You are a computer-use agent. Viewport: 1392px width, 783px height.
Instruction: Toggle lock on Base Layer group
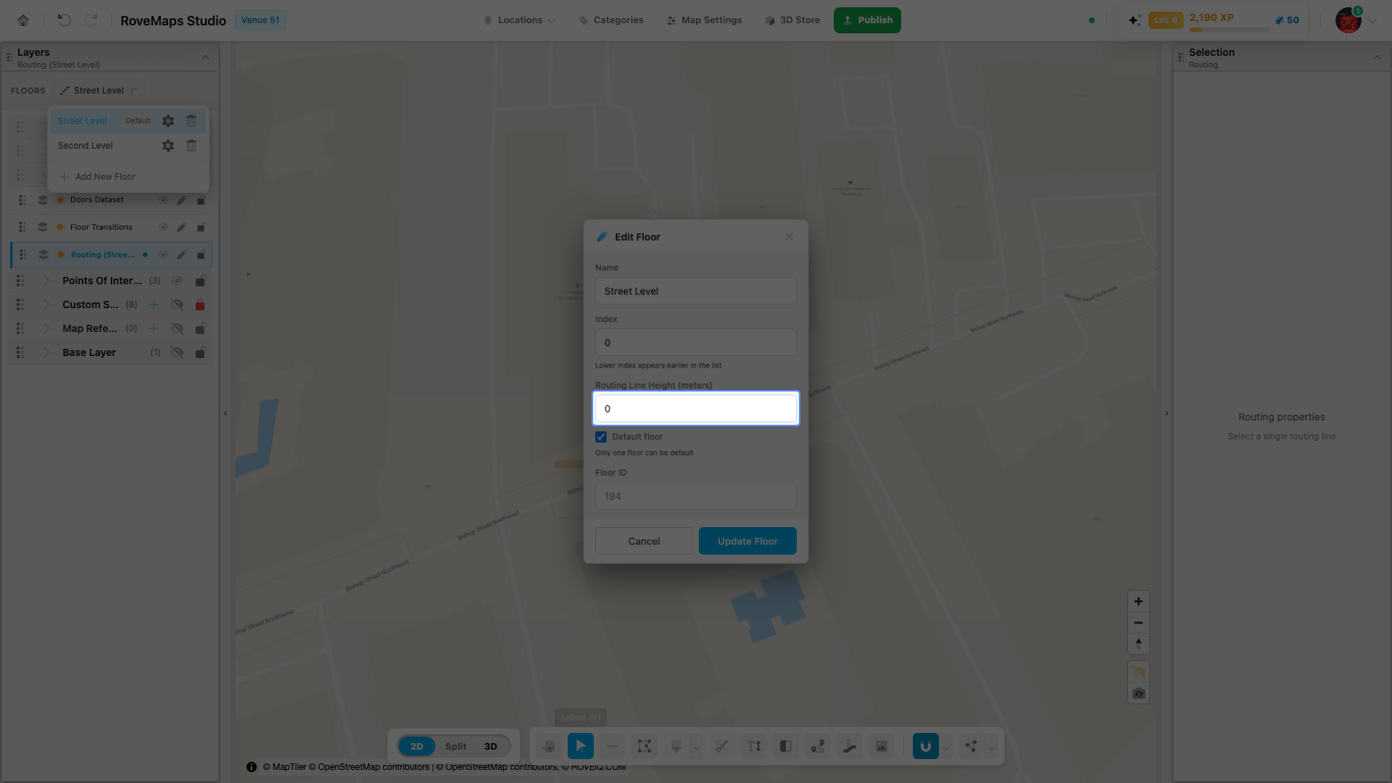point(200,352)
